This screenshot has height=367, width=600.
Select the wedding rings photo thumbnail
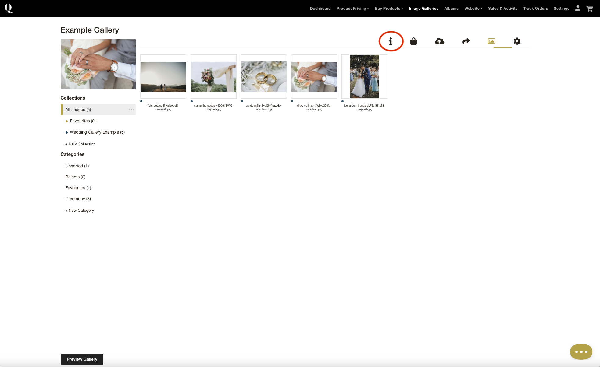click(x=264, y=77)
